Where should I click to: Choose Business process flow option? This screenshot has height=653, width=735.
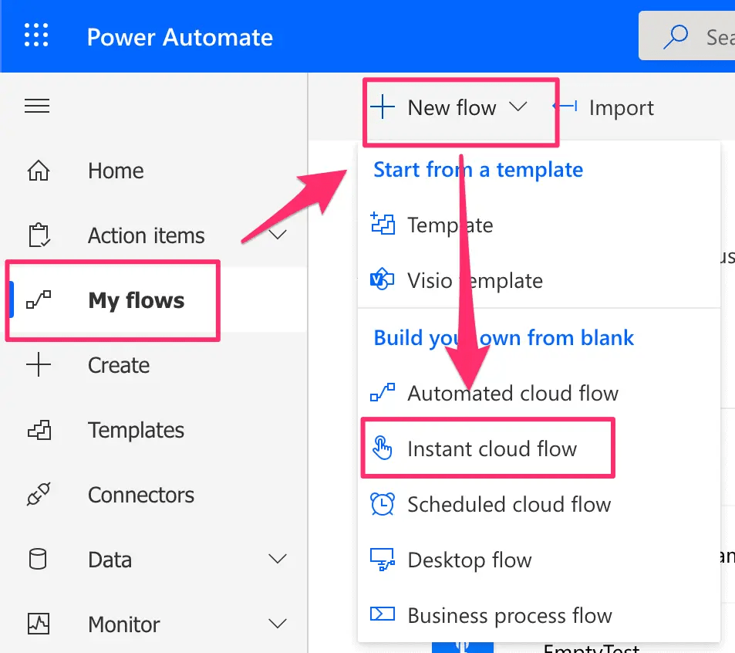tap(509, 615)
